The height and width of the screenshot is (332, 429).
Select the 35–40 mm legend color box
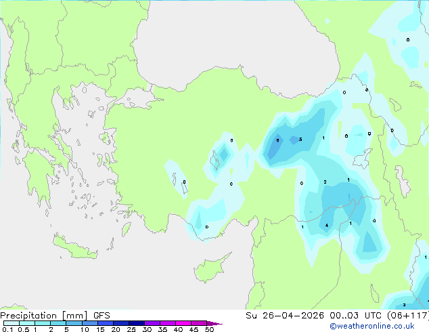[167, 323]
